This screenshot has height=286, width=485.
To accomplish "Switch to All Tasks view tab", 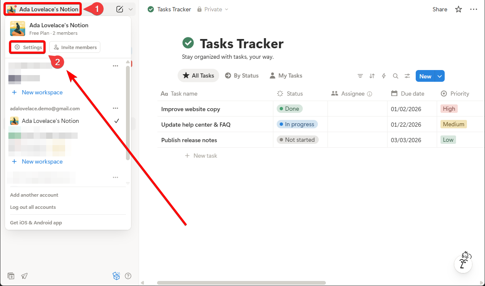I will pos(198,75).
